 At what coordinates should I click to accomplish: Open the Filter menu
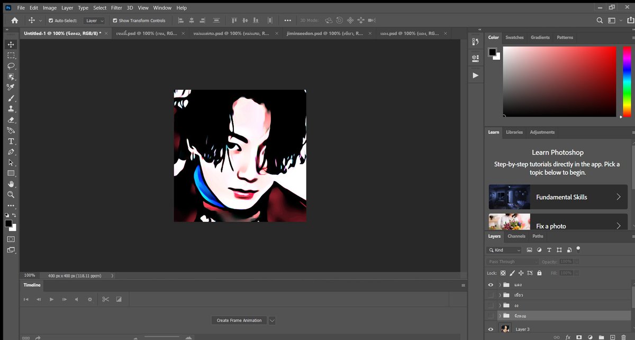pos(116,8)
